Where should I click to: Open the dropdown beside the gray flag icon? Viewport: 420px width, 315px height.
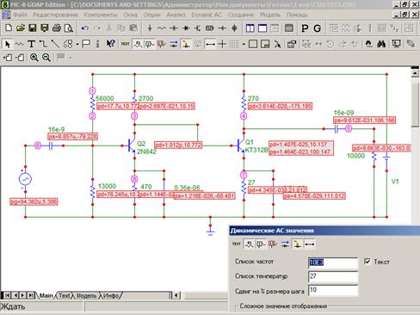(x=71, y=59)
